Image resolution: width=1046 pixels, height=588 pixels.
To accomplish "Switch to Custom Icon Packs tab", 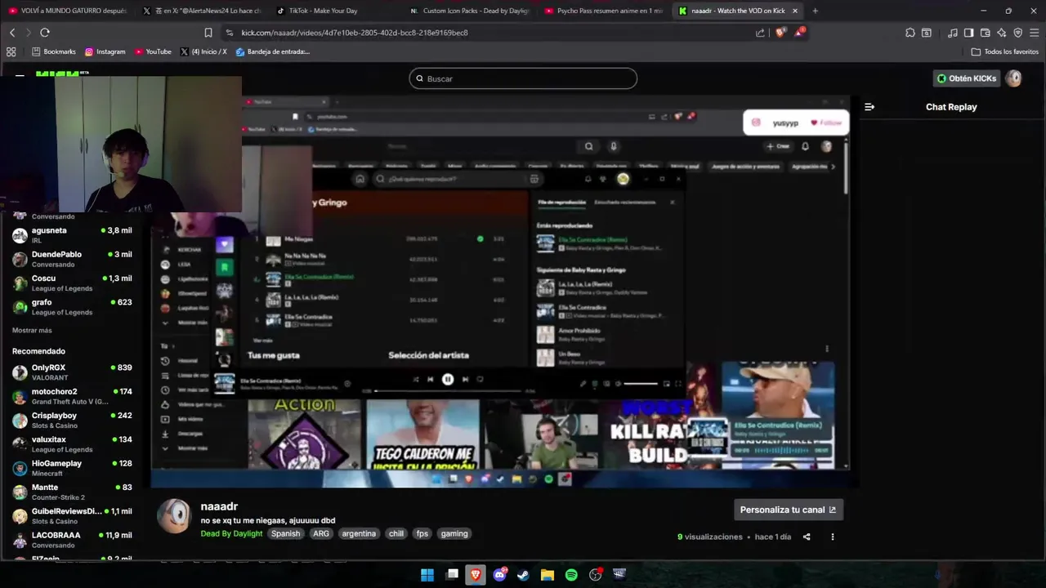I will pyautogui.click(x=469, y=11).
